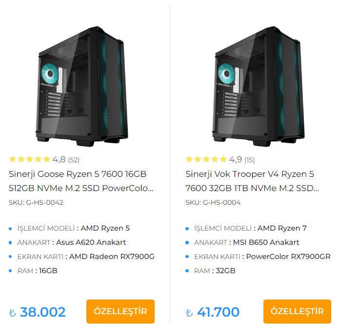Viewport: 339px width, 324px height.
Task: Click the PowerColor RX7900GR spec
Action: (x=288, y=257)
